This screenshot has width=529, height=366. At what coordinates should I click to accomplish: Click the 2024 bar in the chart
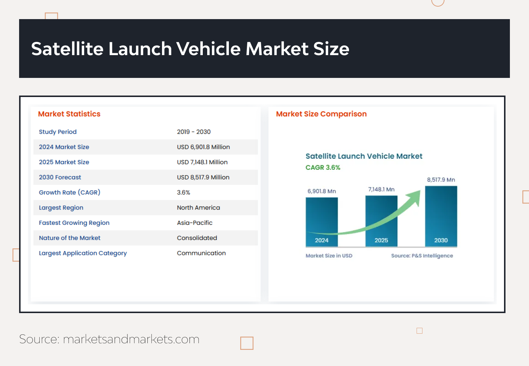(x=322, y=222)
